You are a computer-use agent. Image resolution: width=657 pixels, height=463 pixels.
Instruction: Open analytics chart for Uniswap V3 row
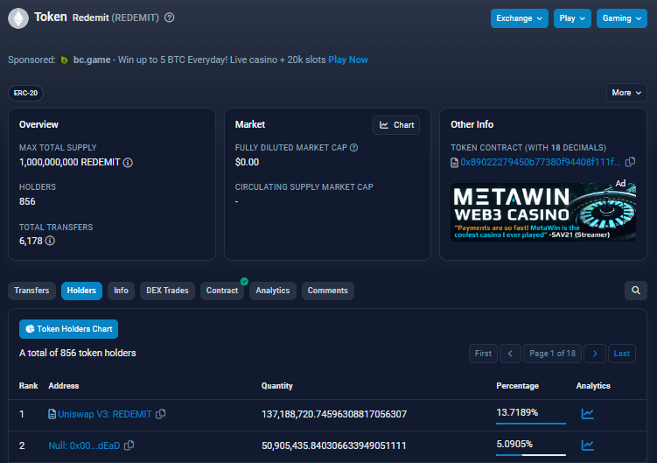(x=587, y=413)
